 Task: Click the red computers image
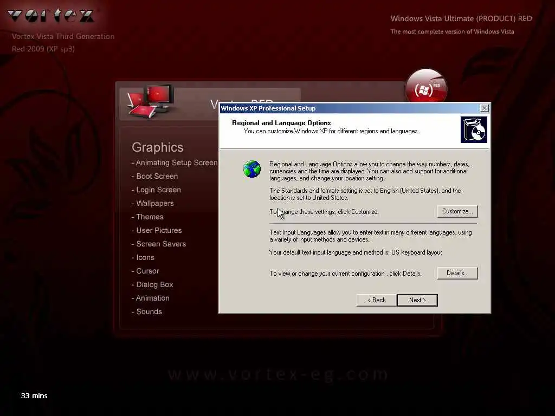pyautogui.click(x=151, y=101)
